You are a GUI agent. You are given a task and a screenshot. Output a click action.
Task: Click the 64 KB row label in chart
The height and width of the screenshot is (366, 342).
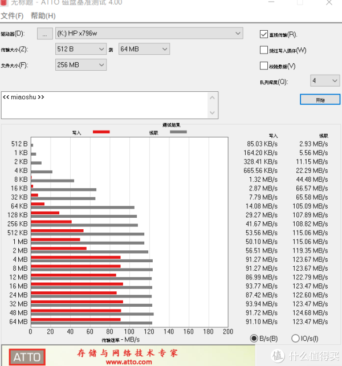(x=19, y=206)
